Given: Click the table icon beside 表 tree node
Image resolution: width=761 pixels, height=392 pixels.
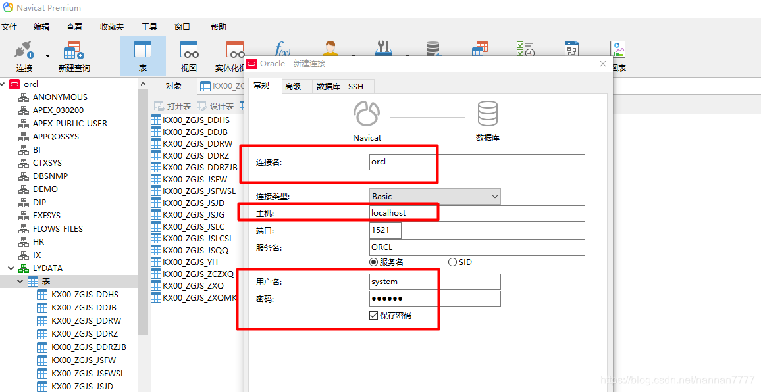Looking at the screenshot, I should 33,282.
